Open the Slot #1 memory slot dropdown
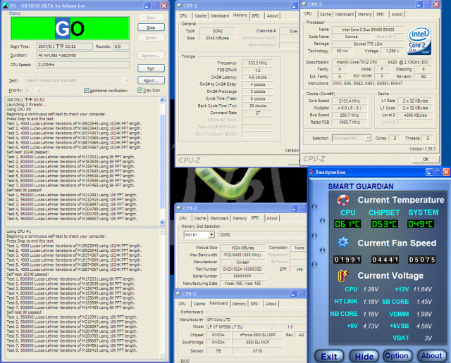Screen dimensions: 451x363 pyautogui.click(x=211, y=235)
